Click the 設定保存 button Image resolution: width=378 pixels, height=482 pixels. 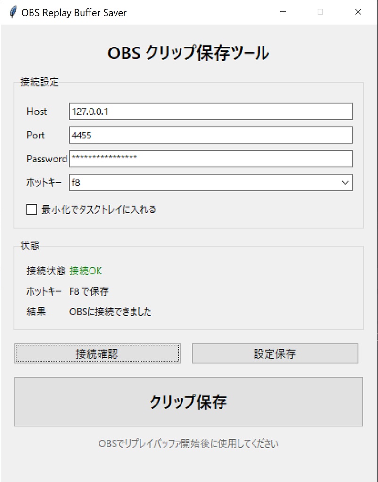click(x=275, y=353)
